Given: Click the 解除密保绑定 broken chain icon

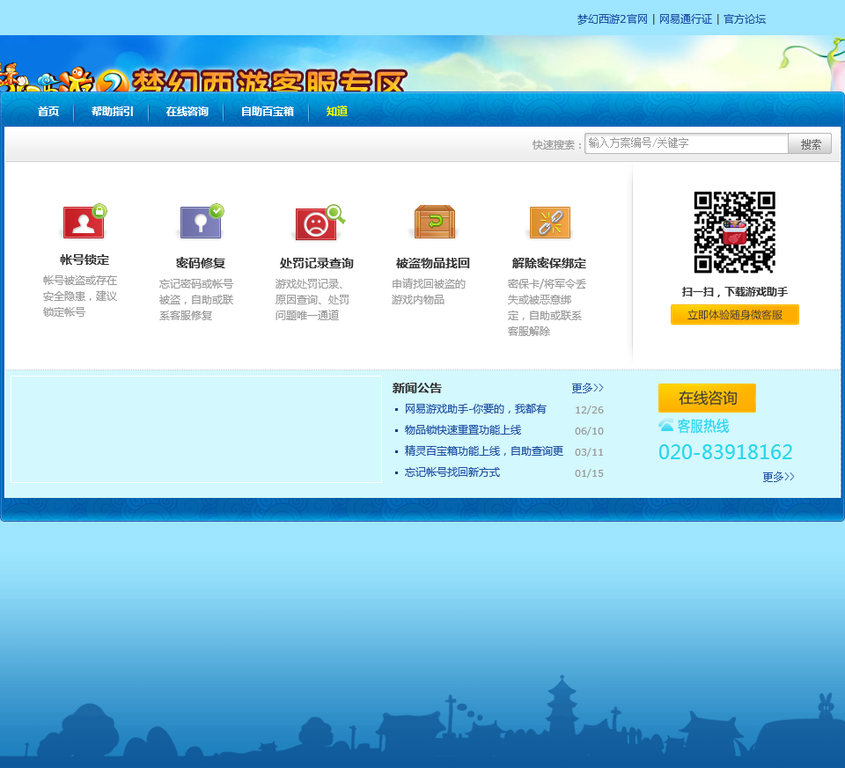Looking at the screenshot, I should click(x=549, y=222).
